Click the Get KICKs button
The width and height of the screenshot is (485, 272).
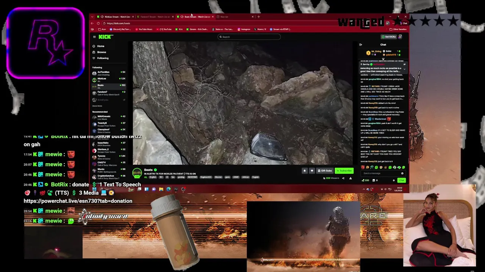click(x=388, y=37)
